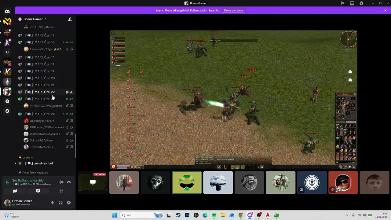Select the green-highlighted speaking participant tile
This screenshot has height=220, width=391.
(187, 182)
